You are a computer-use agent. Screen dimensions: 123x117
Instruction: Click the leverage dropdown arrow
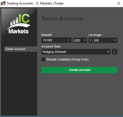(115, 40)
